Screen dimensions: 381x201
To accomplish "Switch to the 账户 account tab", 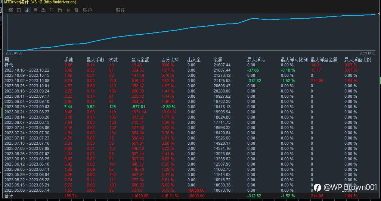I will pos(87,10).
